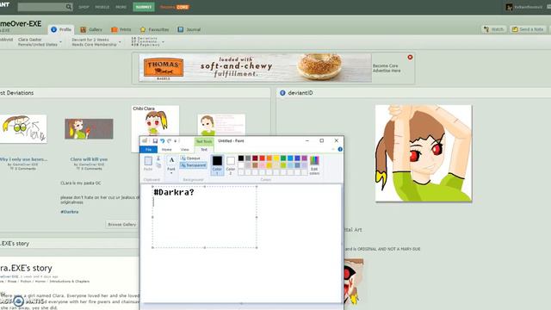Pick the purple color swatch in Paint's palette
The image size is (551, 310).
tap(304, 158)
